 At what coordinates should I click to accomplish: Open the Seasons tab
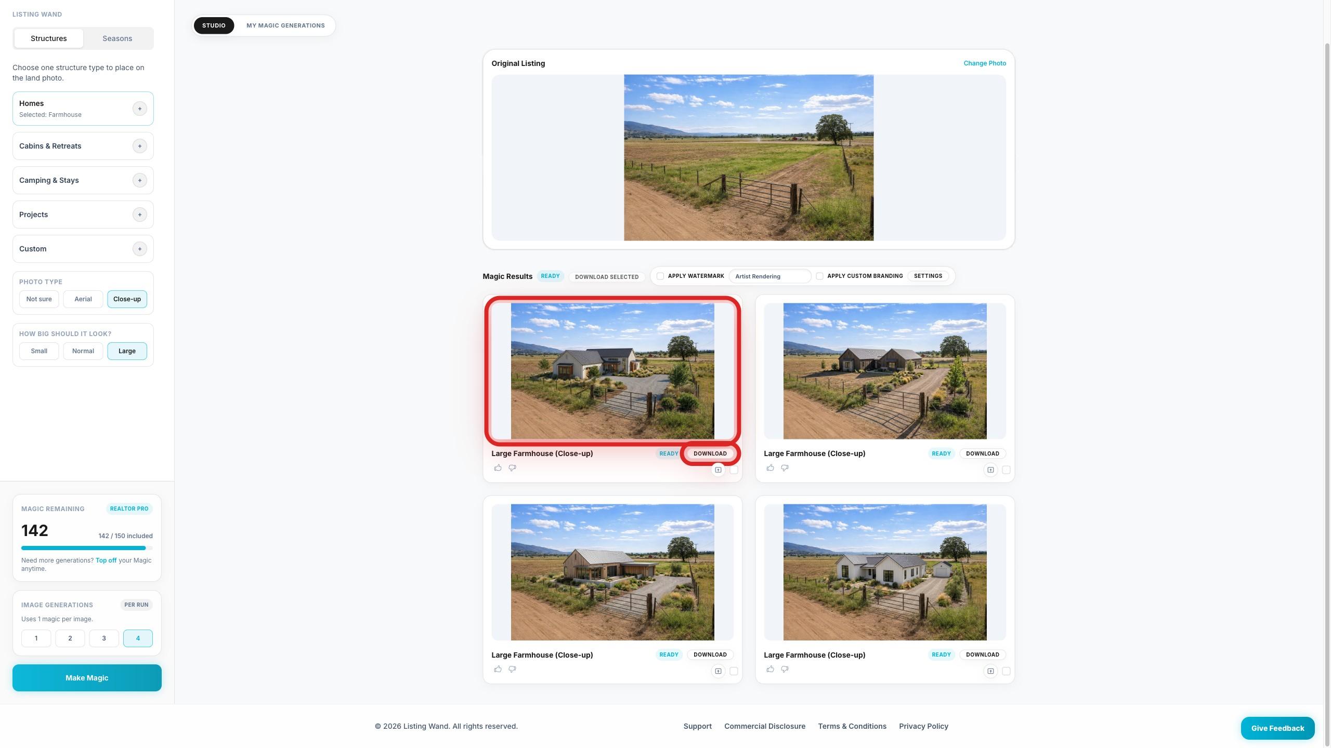coord(117,38)
